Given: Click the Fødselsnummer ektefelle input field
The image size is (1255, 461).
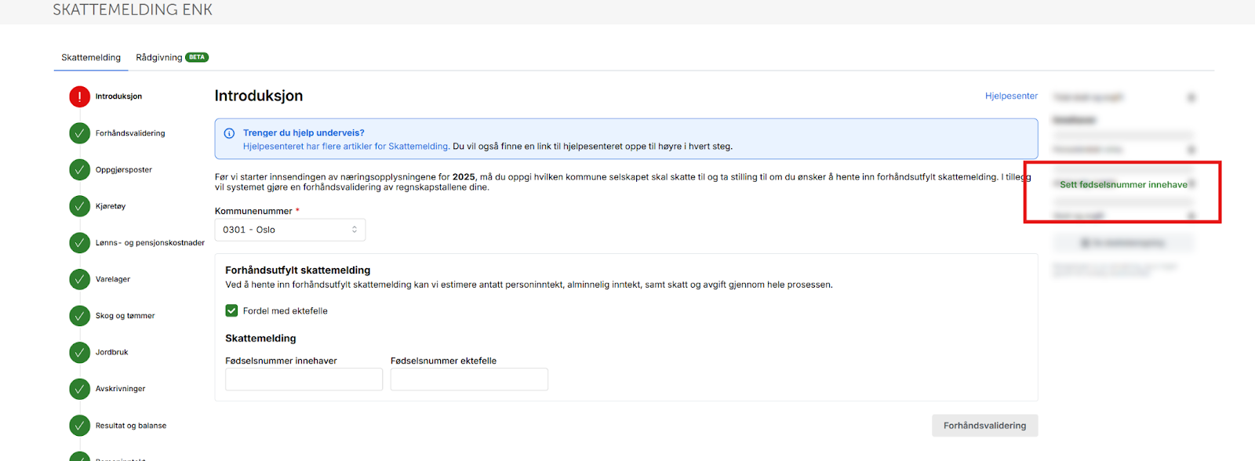Looking at the screenshot, I should (469, 379).
